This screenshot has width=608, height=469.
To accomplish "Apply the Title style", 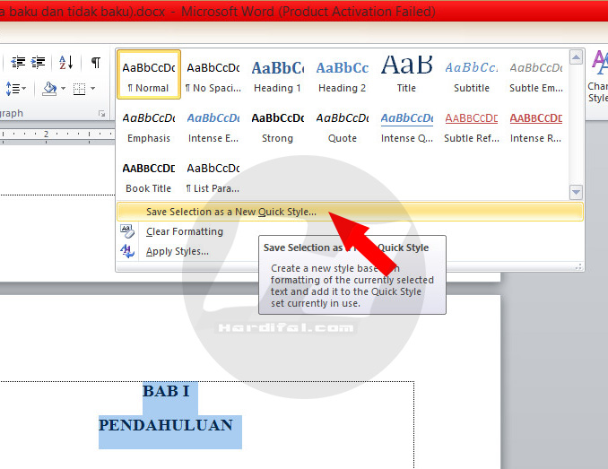I will (x=406, y=74).
